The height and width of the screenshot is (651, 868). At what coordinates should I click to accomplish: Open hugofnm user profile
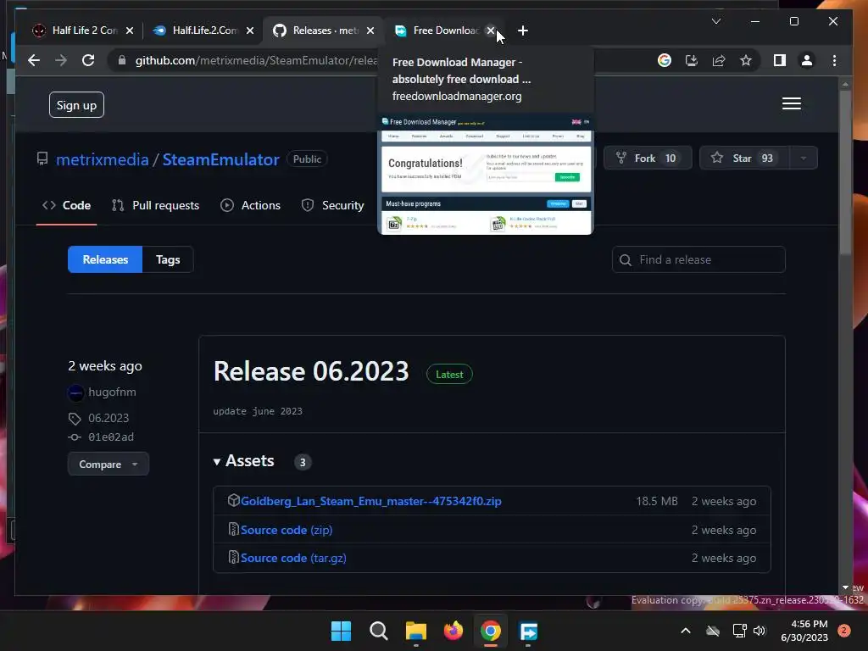click(112, 392)
